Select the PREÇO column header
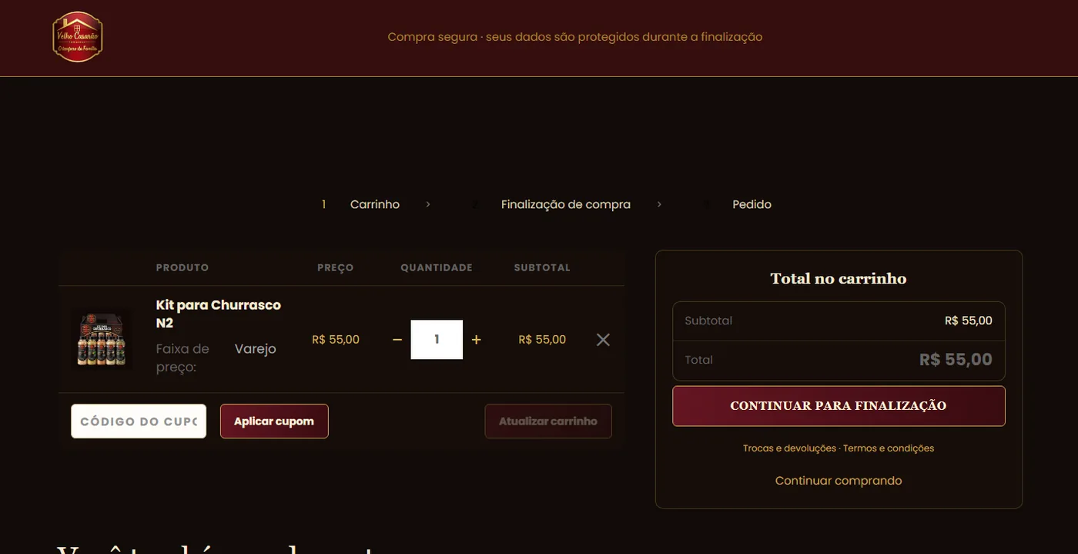The width and height of the screenshot is (1078, 554). 336,268
